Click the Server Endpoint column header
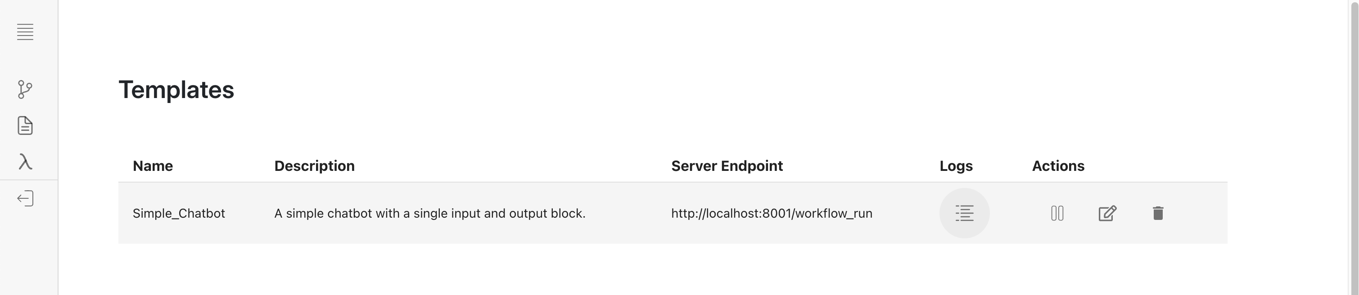The width and height of the screenshot is (1359, 295). click(727, 166)
